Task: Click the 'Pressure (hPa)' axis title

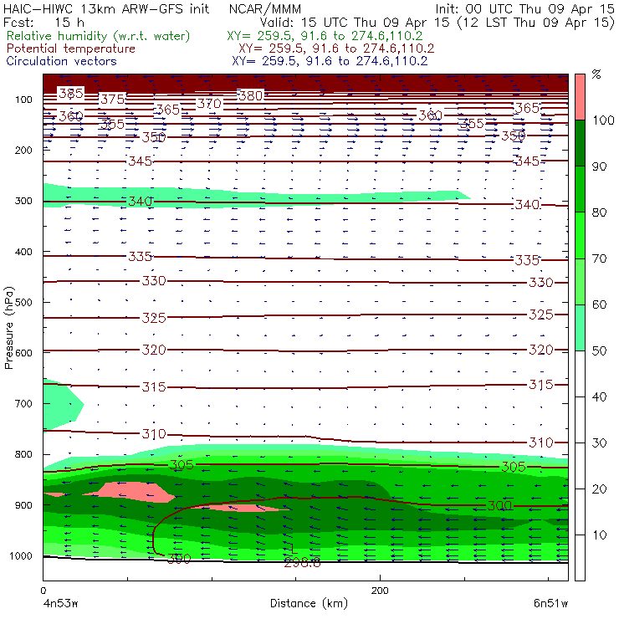Action: (8, 328)
